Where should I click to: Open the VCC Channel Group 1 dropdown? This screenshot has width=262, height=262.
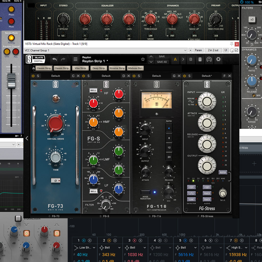click(106, 50)
